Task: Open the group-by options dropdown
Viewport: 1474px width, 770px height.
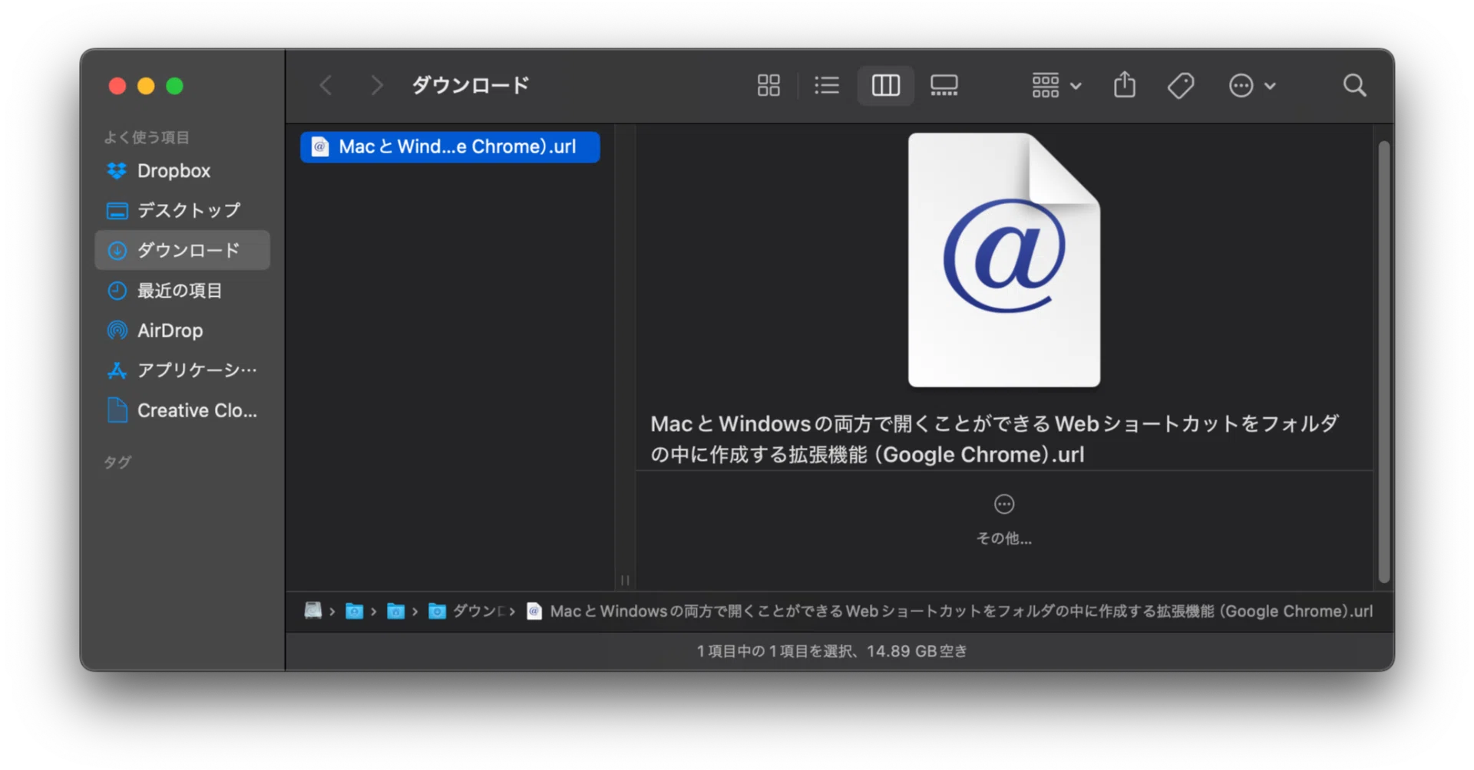Action: (1056, 85)
